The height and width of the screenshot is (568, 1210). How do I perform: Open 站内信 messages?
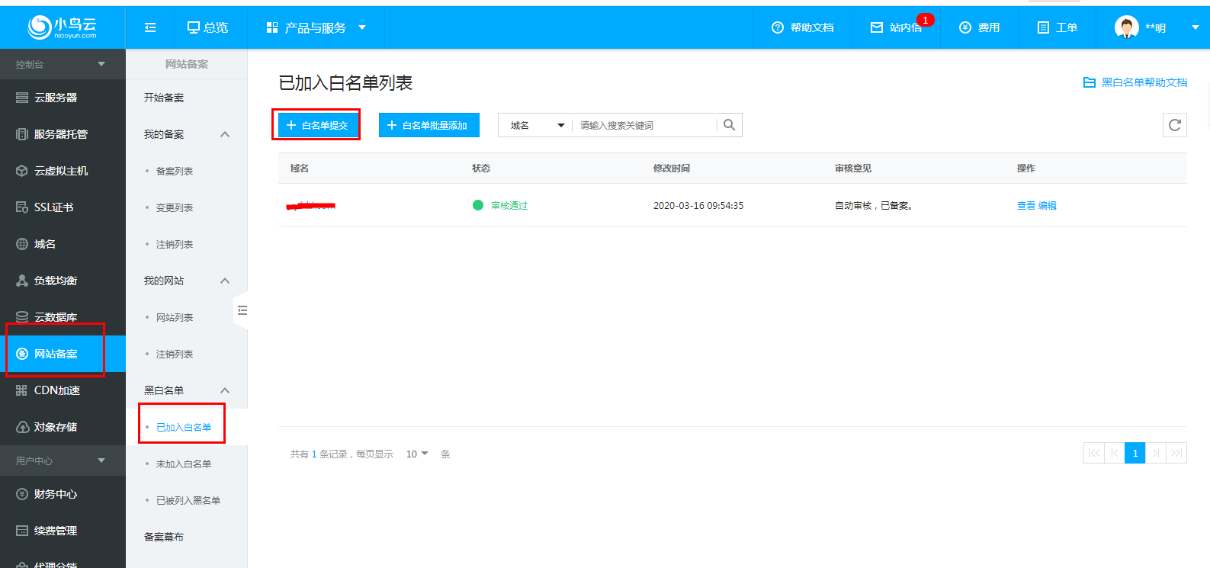click(896, 27)
